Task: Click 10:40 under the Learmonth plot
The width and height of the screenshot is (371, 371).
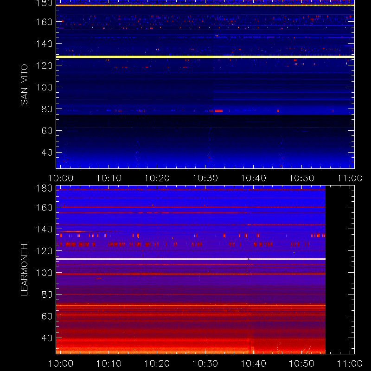Action: (253, 364)
